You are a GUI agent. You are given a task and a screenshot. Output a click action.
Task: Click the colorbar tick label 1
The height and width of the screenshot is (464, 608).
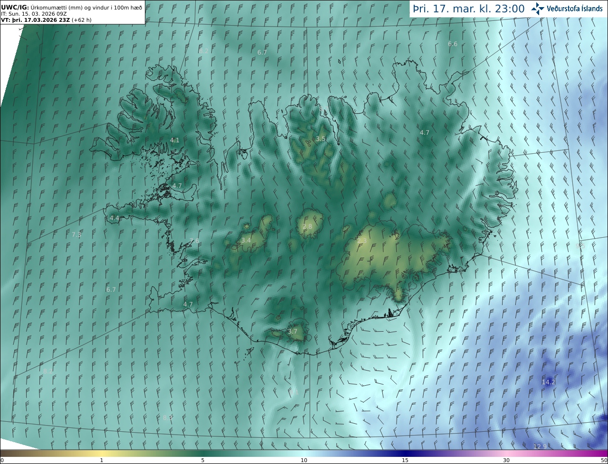tap(102, 460)
